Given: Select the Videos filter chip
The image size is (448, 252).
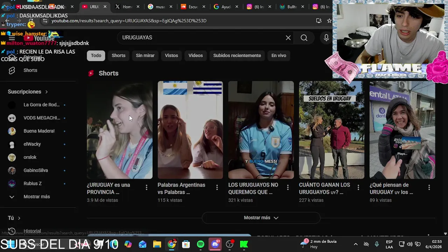Looking at the screenshot, I should click(x=195, y=55).
